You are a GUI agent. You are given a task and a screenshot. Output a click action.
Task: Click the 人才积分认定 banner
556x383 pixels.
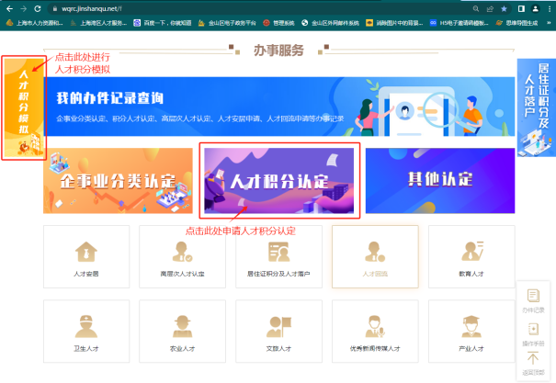[279, 180]
